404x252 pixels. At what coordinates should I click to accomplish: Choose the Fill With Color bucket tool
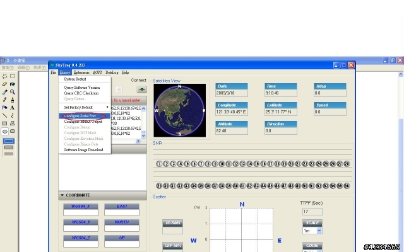point(13,84)
